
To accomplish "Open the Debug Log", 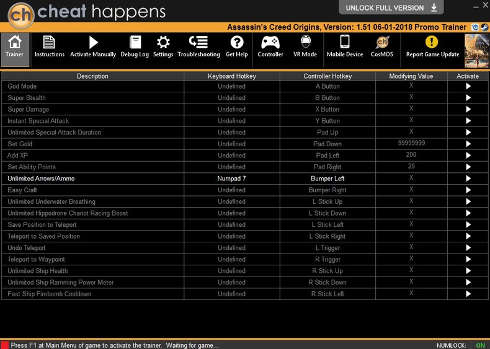I will [x=135, y=47].
